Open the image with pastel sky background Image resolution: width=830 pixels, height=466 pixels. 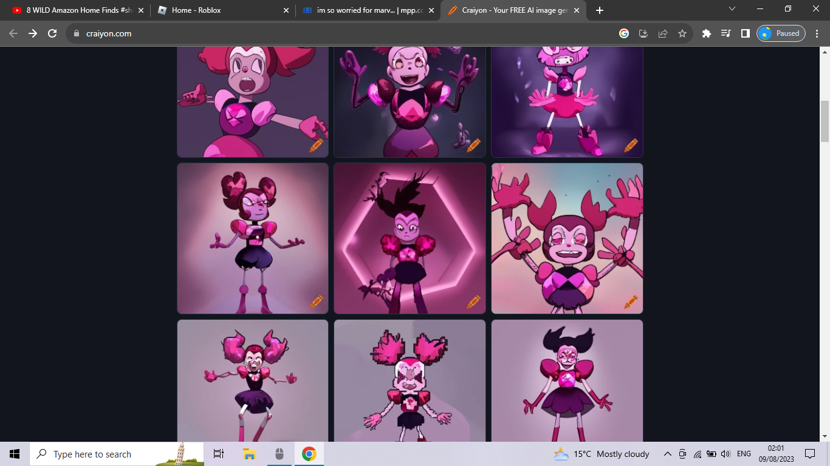567,238
